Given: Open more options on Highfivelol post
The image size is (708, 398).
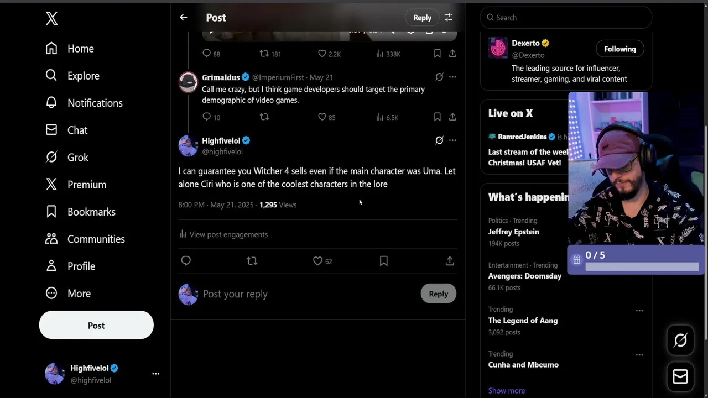Looking at the screenshot, I should coord(452,140).
